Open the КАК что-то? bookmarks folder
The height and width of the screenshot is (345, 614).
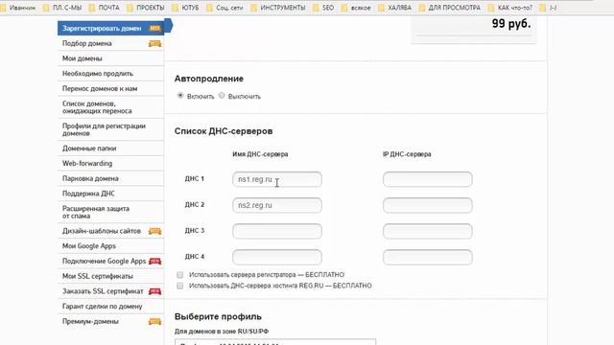click(510, 8)
